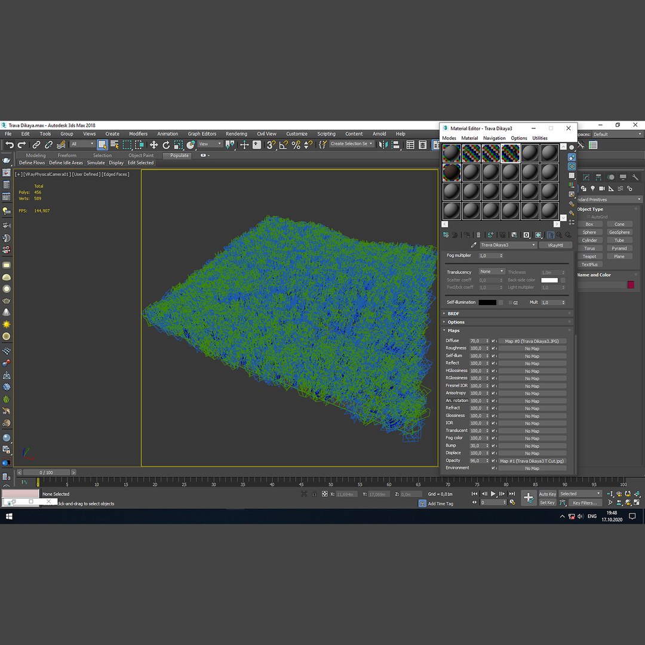Toggle the Percent Snap icon

pyautogui.click(x=296, y=145)
